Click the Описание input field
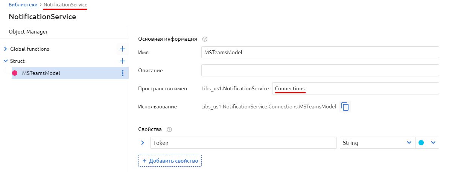This screenshot has width=449, height=172. (x=320, y=70)
